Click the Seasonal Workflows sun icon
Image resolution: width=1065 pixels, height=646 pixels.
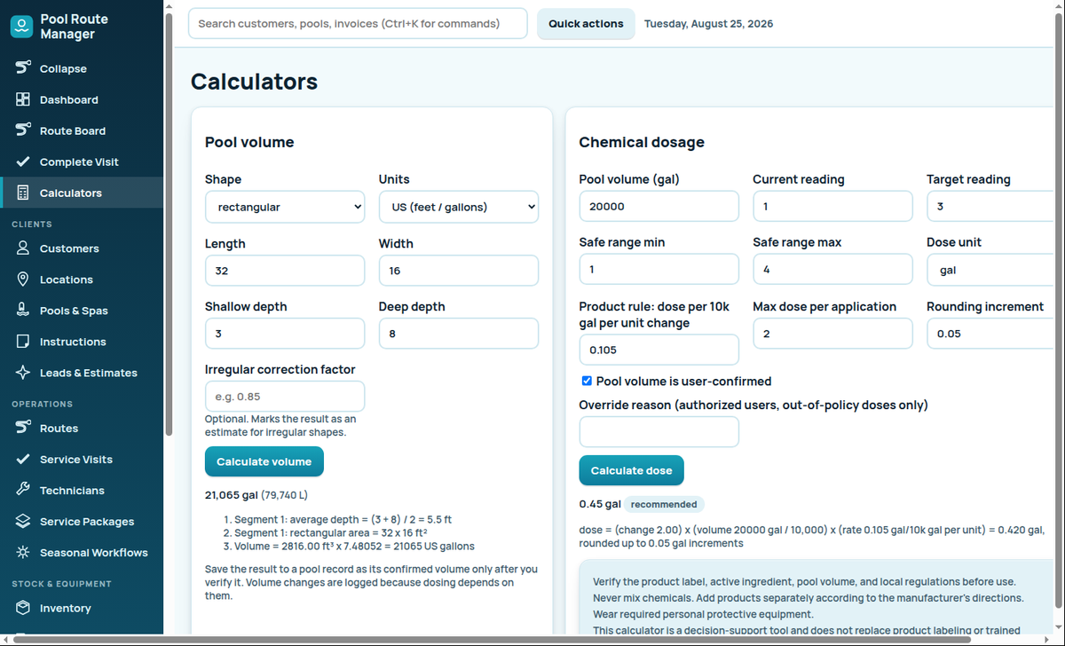[23, 552]
